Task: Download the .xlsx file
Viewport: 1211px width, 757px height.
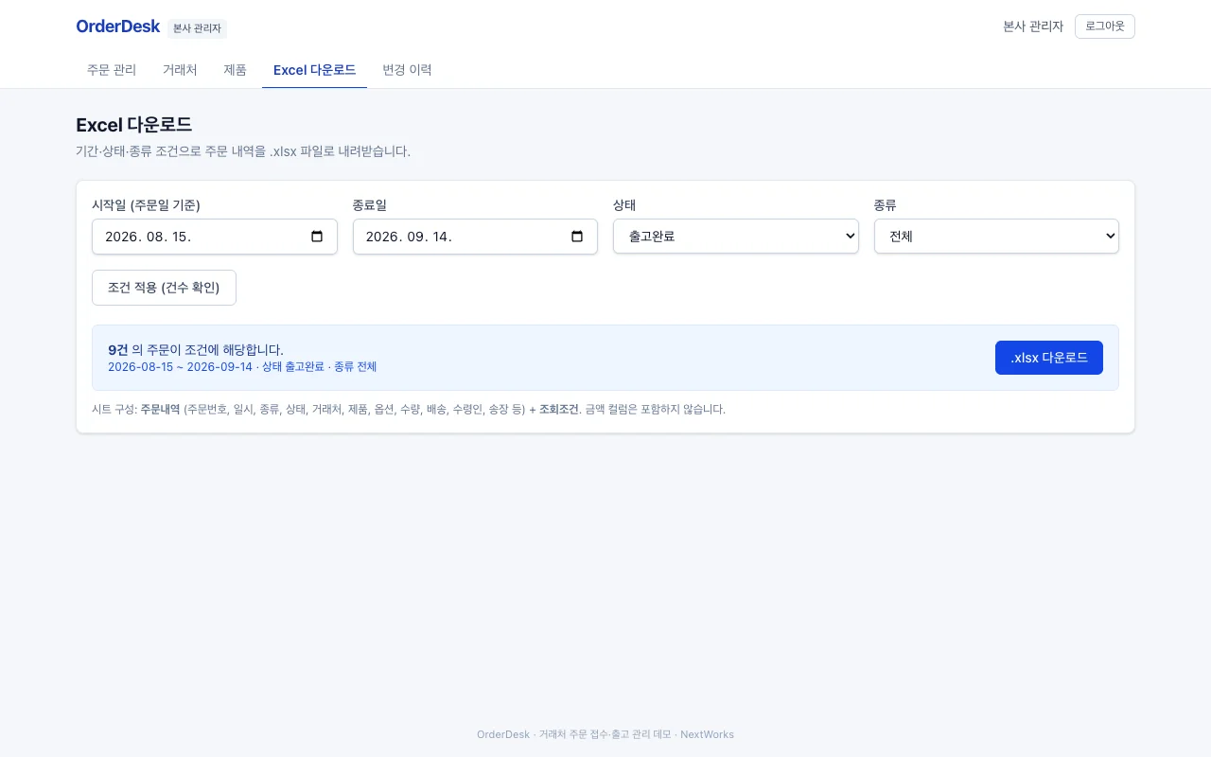Action: coord(1049,358)
